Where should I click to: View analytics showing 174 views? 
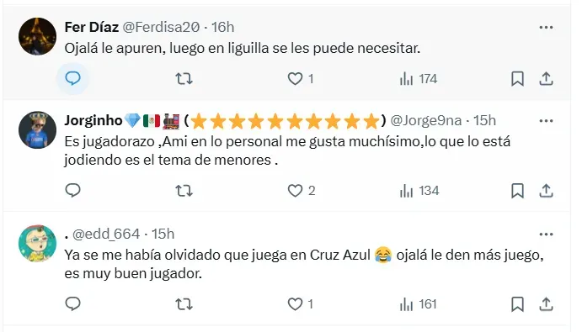[x=419, y=79]
